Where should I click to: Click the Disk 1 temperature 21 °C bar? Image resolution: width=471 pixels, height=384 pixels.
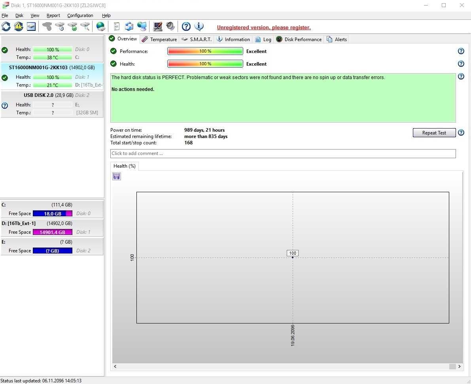53,85
